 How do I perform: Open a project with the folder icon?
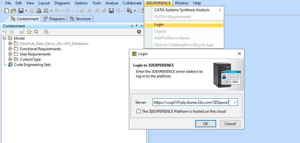coord(13,11)
